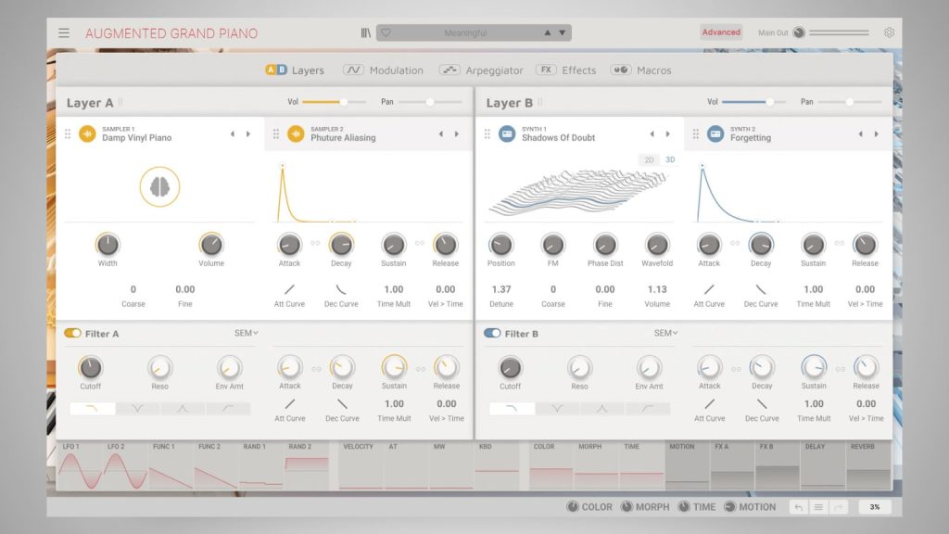The image size is (949, 534).
Task: Adjust the Layer A Vol slider
Action: (344, 102)
